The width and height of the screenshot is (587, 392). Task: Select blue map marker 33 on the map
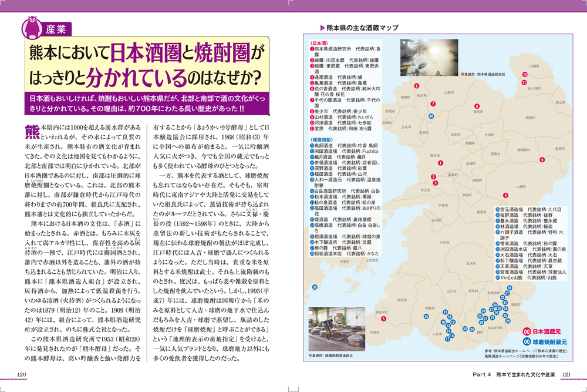(x=465, y=329)
